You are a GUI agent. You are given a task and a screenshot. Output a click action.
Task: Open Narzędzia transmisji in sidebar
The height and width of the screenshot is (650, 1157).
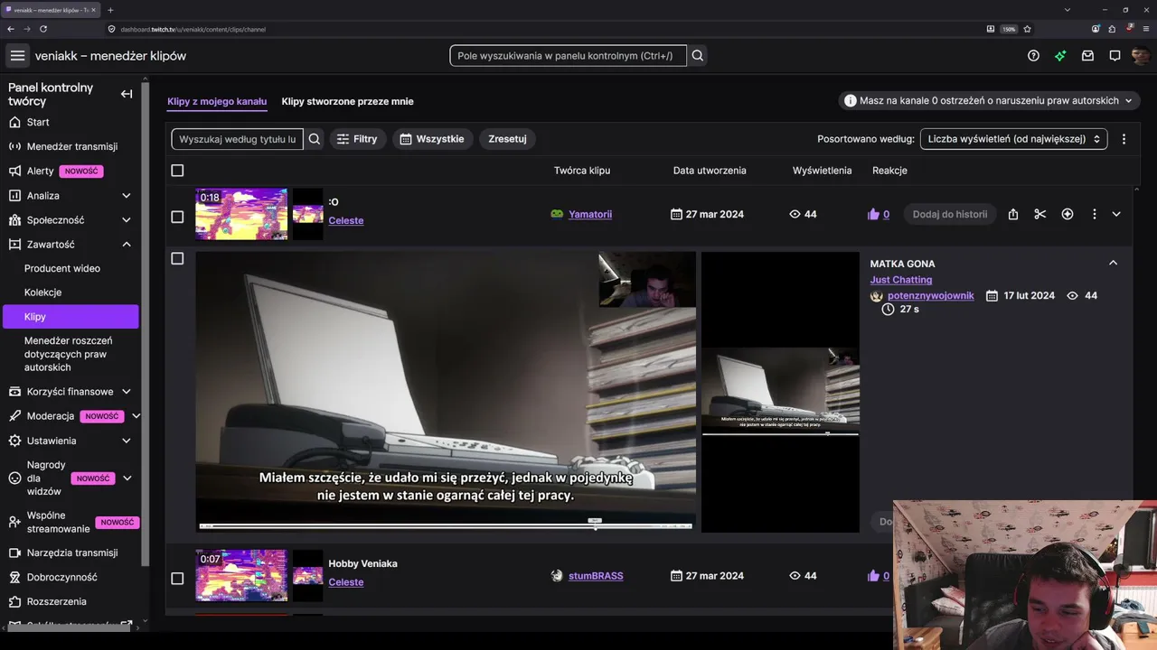(x=72, y=553)
